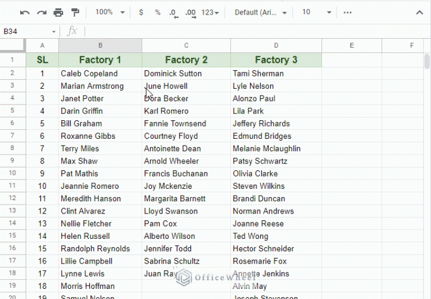The width and height of the screenshot is (431, 299).
Task: Select the cell 'Ted Wong'
Action: pos(276,236)
